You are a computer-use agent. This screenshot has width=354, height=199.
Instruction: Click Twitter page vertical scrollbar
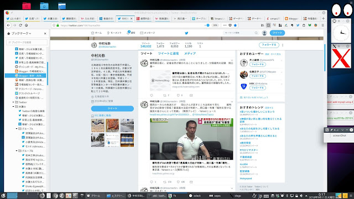pyautogui.click(x=325, y=57)
